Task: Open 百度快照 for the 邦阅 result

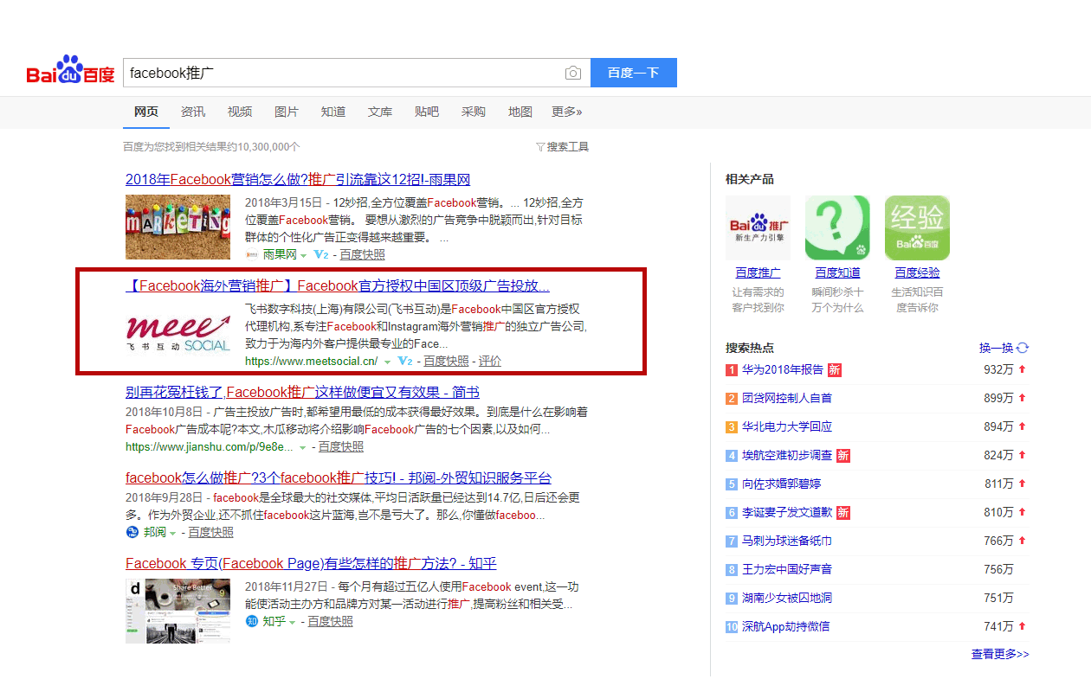Action: click(x=211, y=532)
